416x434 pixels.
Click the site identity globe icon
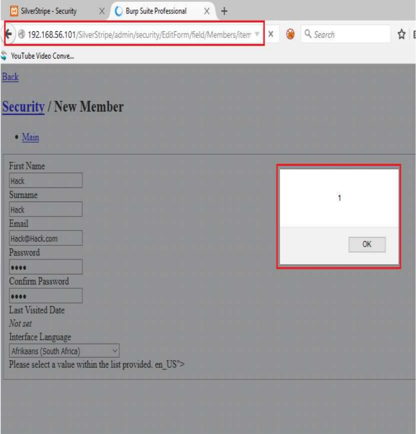tap(22, 35)
